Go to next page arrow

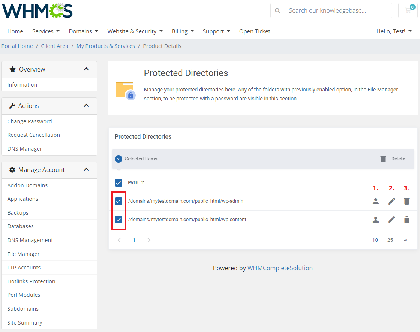tap(149, 240)
